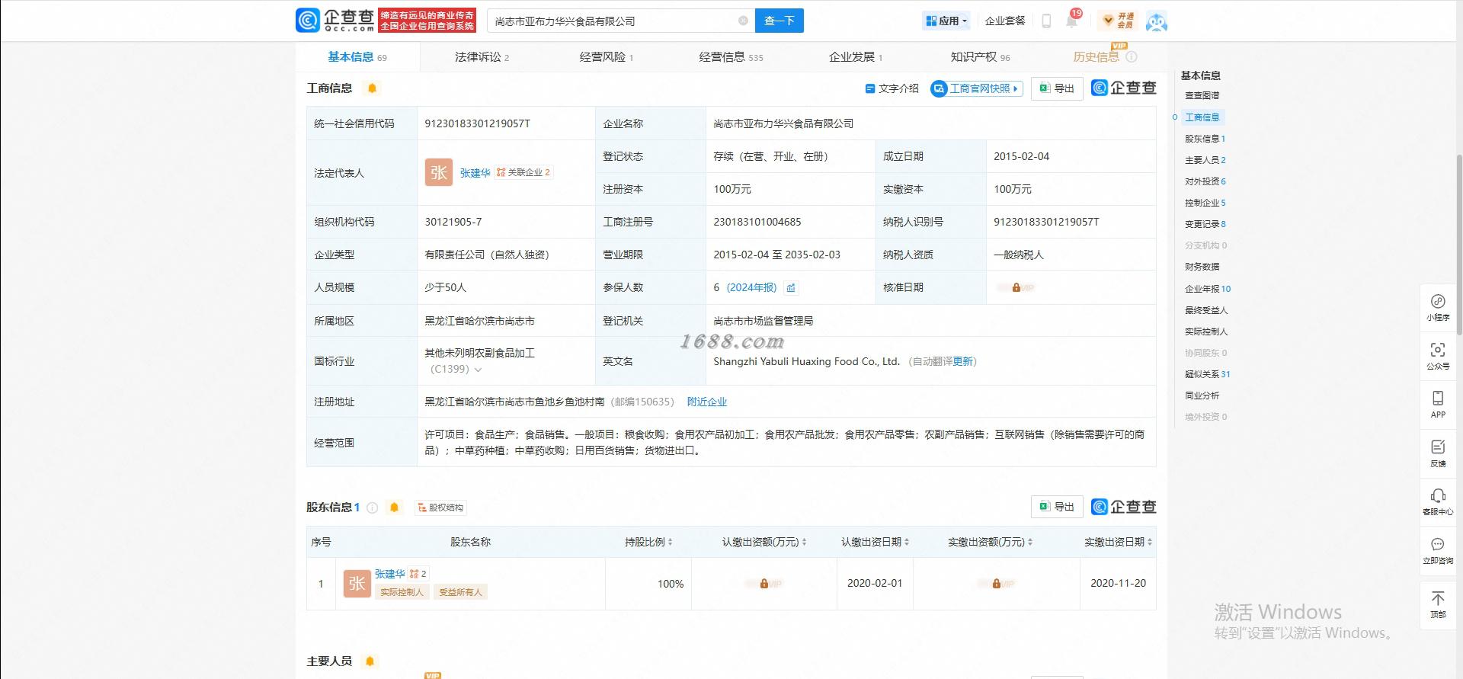
Task: Open 反馈 in floating sidebar
Action: 1438,453
